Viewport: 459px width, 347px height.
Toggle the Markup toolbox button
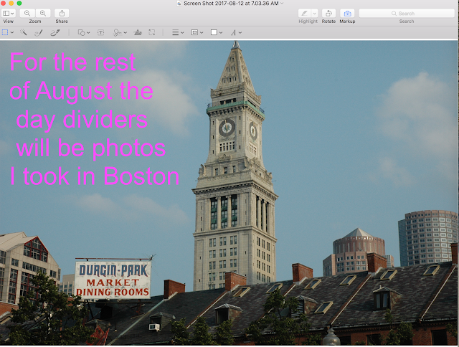pyautogui.click(x=347, y=13)
